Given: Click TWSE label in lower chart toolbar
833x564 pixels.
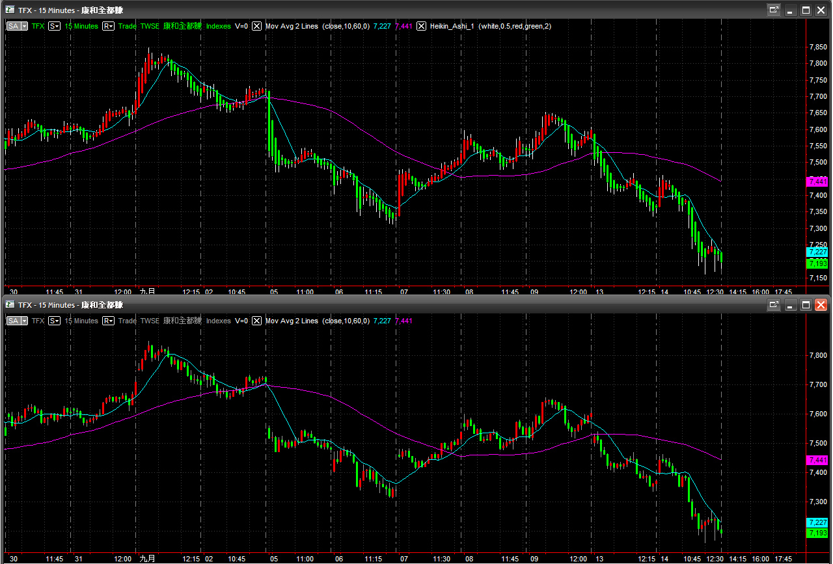Looking at the screenshot, I should tap(150, 321).
